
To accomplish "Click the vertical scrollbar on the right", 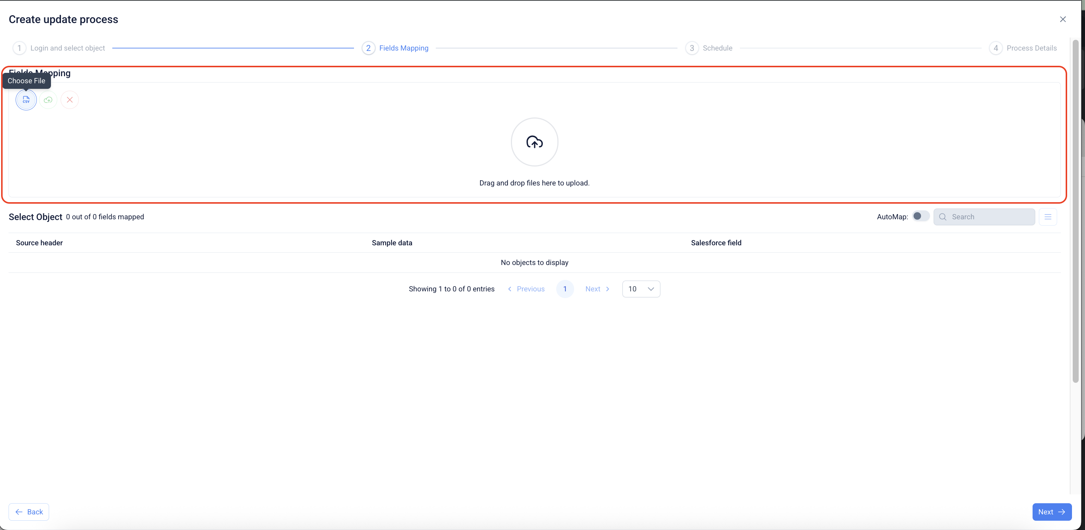I will tap(1075, 210).
